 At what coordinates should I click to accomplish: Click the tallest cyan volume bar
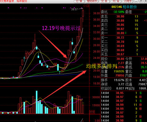tap(36, 102)
